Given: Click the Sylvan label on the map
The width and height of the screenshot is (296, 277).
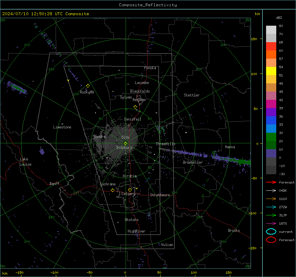Looking at the screenshot, I should click(x=126, y=97).
